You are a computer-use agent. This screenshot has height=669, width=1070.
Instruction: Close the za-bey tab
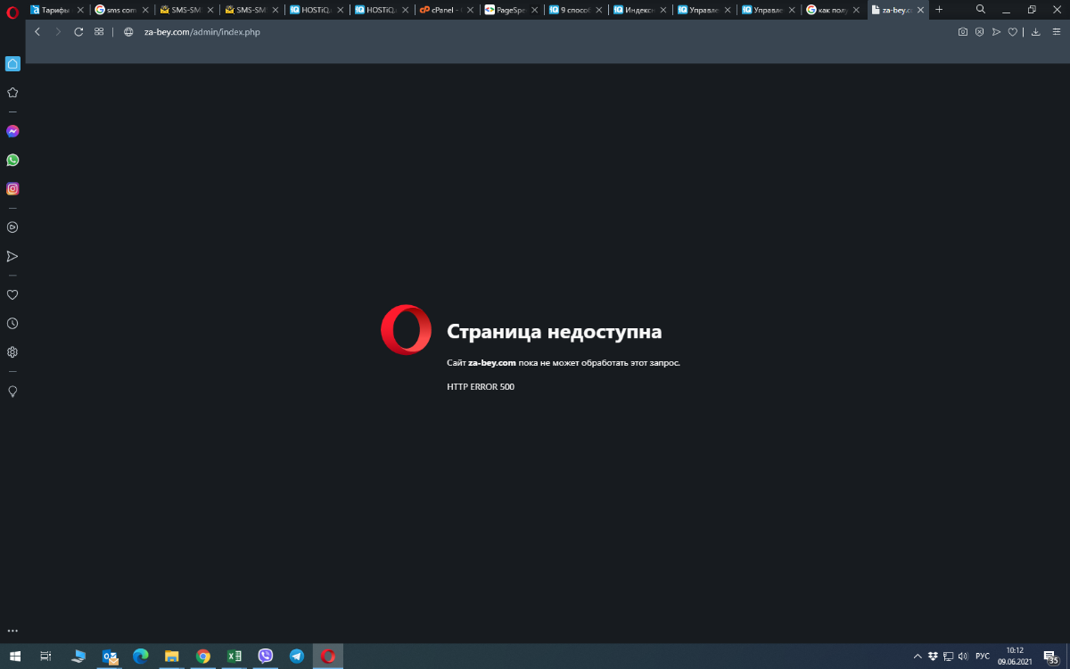point(920,10)
